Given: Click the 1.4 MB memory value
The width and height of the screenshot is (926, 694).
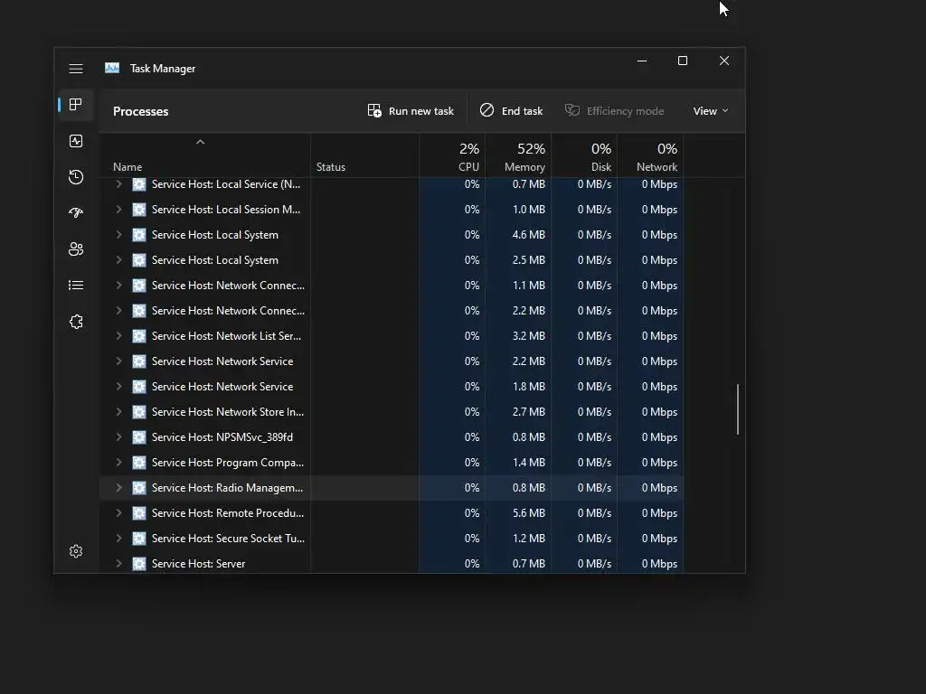Looking at the screenshot, I should point(528,463).
